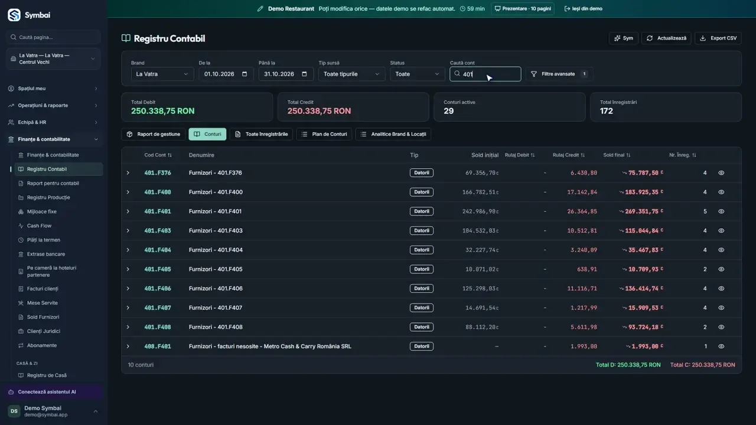The width and height of the screenshot is (756, 425).
Task: Open the Brand dropdown La Vatra
Action: coord(162,74)
